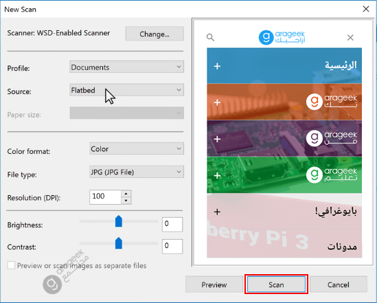Decrease resolution with the down spinner arrow
The image size is (377, 303).
(x=126, y=201)
